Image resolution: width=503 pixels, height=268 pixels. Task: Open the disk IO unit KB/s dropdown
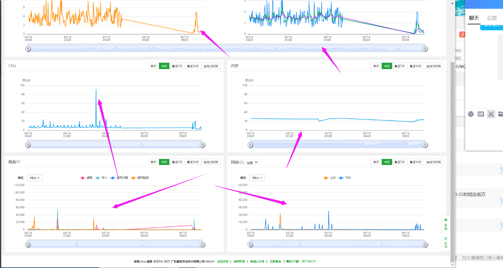click(35, 178)
